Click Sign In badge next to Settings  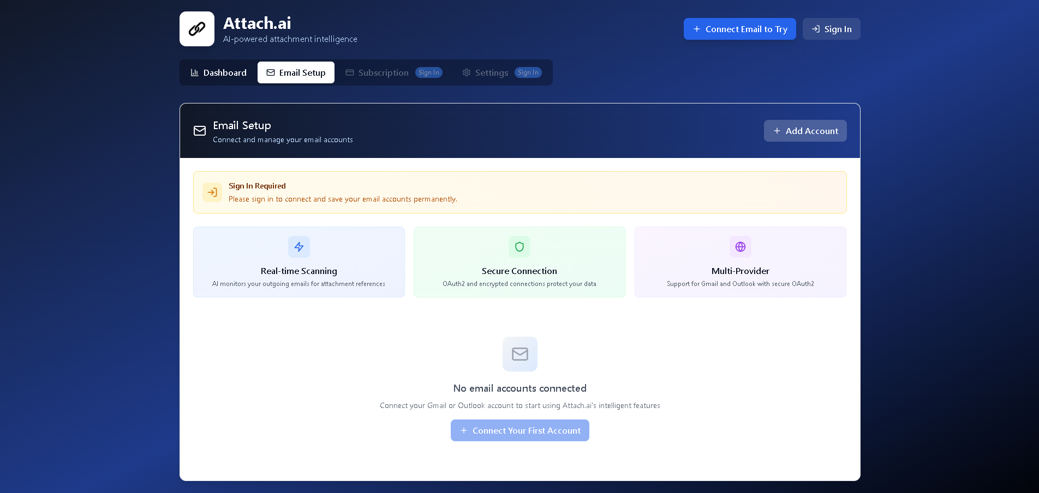(528, 72)
